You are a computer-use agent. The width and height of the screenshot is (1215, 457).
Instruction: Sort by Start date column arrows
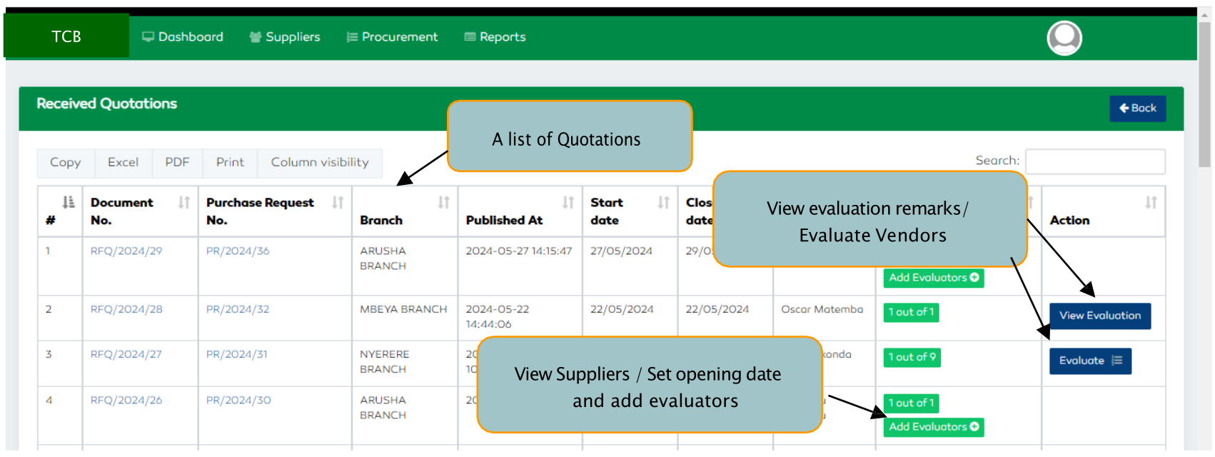(663, 203)
